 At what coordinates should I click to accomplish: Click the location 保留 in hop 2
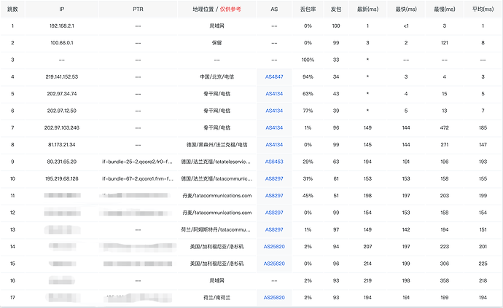tap(217, 43)
